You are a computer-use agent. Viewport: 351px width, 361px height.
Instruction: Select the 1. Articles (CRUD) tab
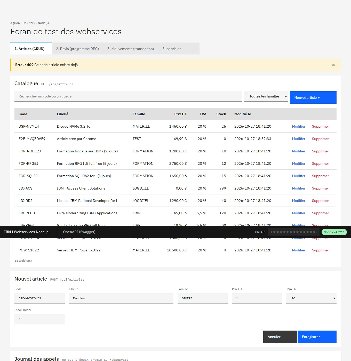click(31, 49)
